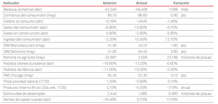Select Gasto del consumidor actual value -13.60%

[140, 27]
